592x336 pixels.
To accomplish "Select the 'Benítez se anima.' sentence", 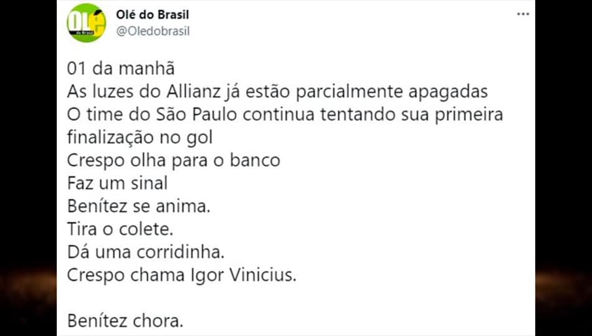I will (138, 206).
